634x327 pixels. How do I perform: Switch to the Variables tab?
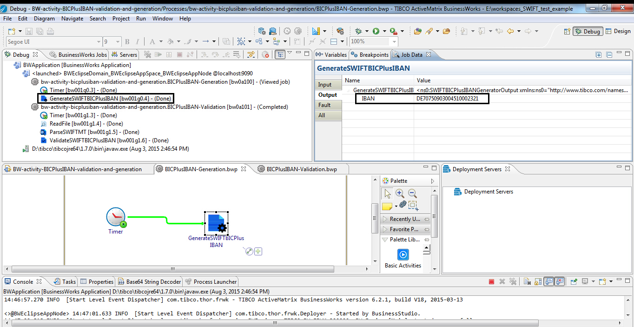[331, 54]
